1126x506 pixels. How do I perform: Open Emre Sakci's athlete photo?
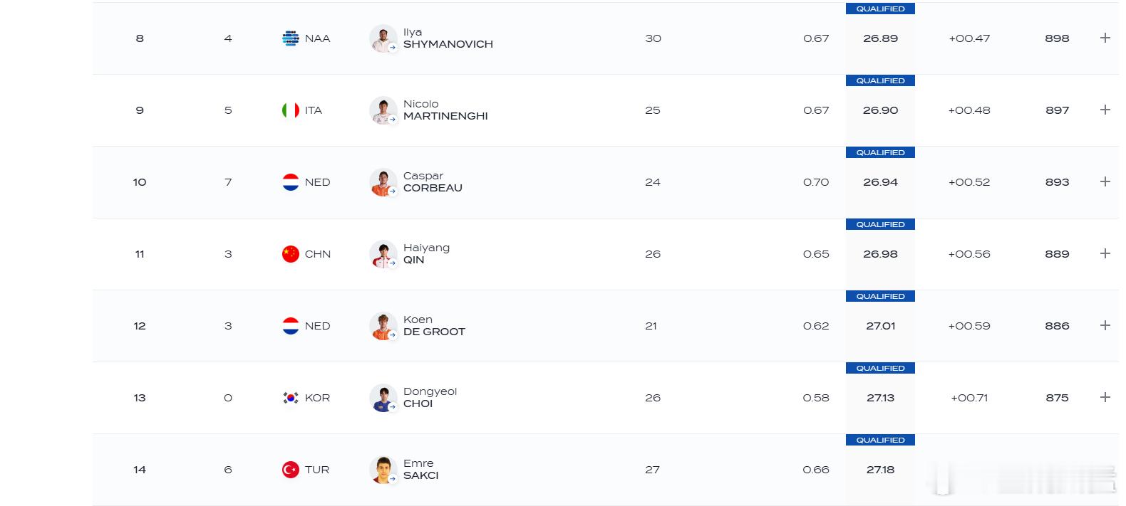click(383, 470)
